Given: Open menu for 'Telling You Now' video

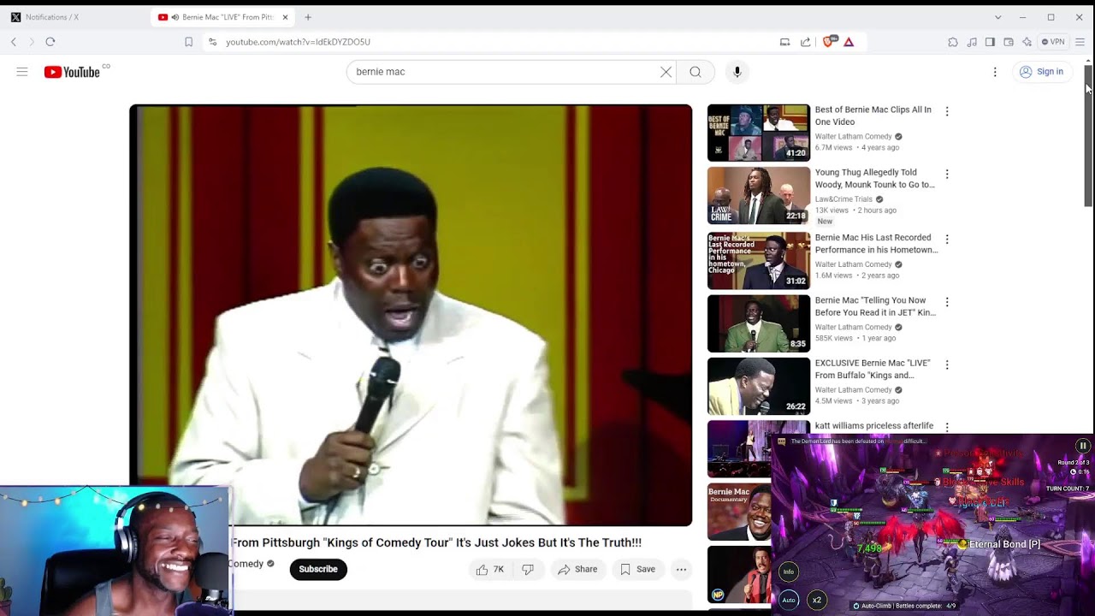Looking at the screenshot, I should [947, 302].
